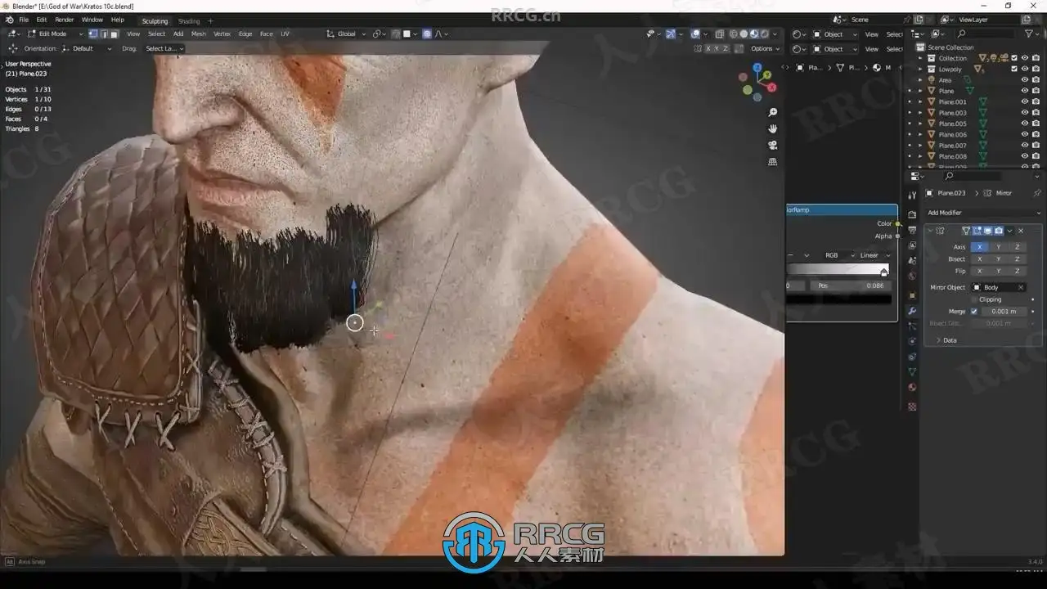Screen dimensions: 1047x589
Task: Open the Render menu
Action: (x=65, y=20)
